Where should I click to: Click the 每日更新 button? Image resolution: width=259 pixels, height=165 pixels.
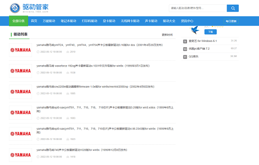click(231, 21)
